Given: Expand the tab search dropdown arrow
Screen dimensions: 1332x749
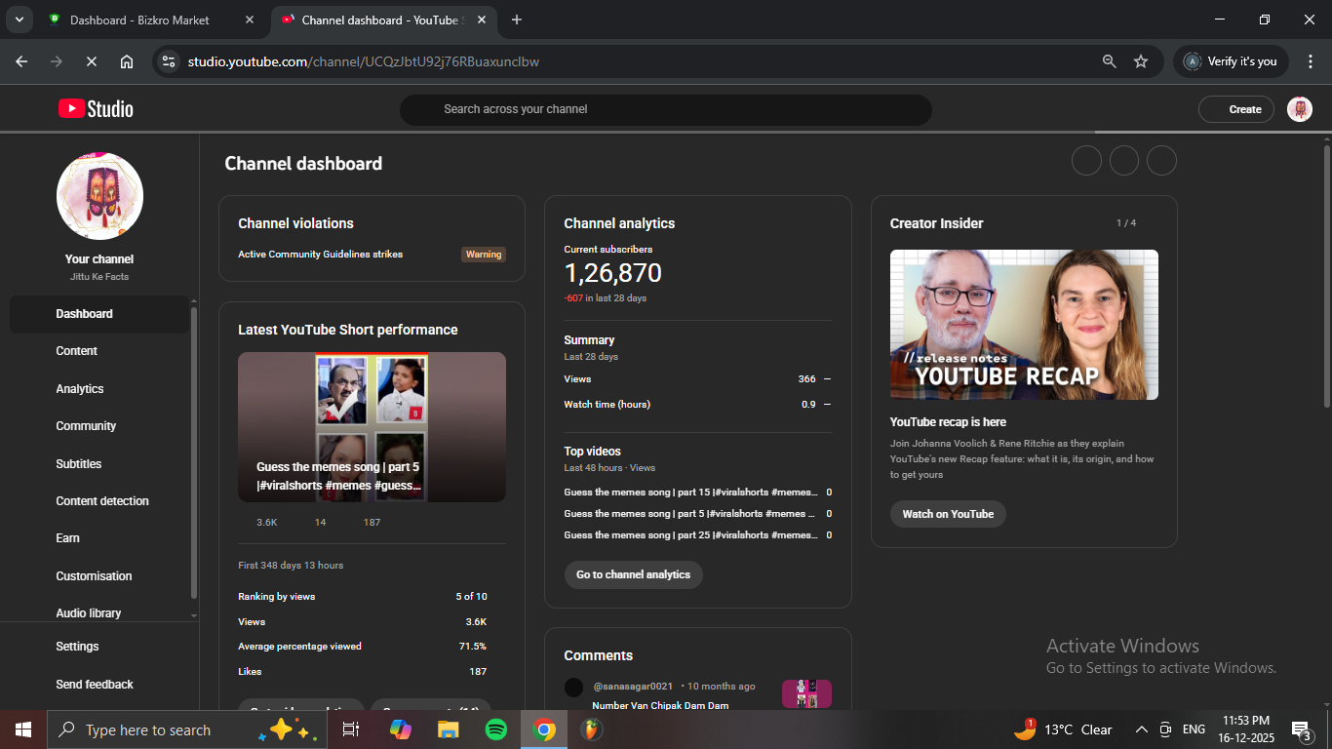Looking at the screenshot, I should click(x=19, y=20).
